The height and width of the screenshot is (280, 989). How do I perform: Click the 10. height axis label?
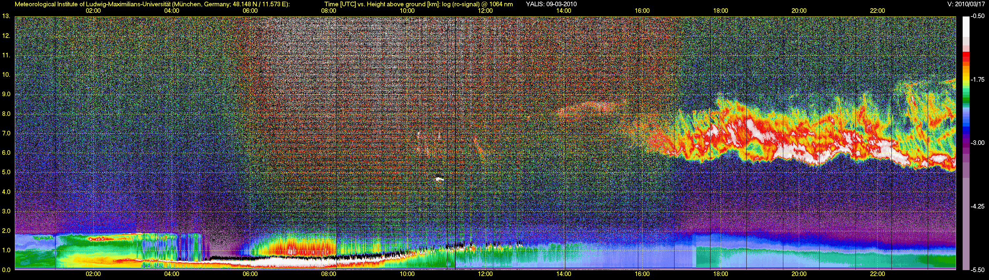(x=6, y=75)
